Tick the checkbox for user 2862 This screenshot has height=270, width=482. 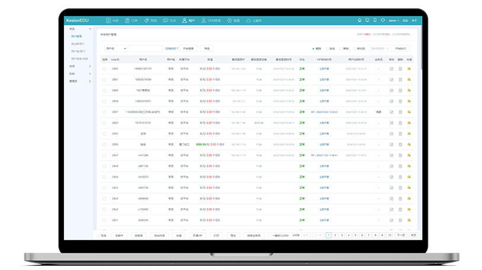coord(104,69)
